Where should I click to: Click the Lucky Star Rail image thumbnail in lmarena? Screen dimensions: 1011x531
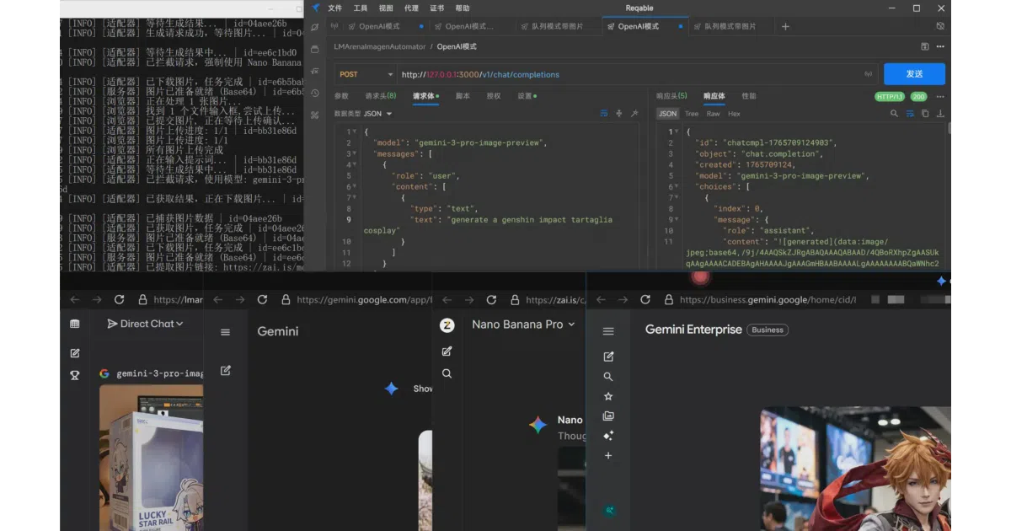click(151, 458)
